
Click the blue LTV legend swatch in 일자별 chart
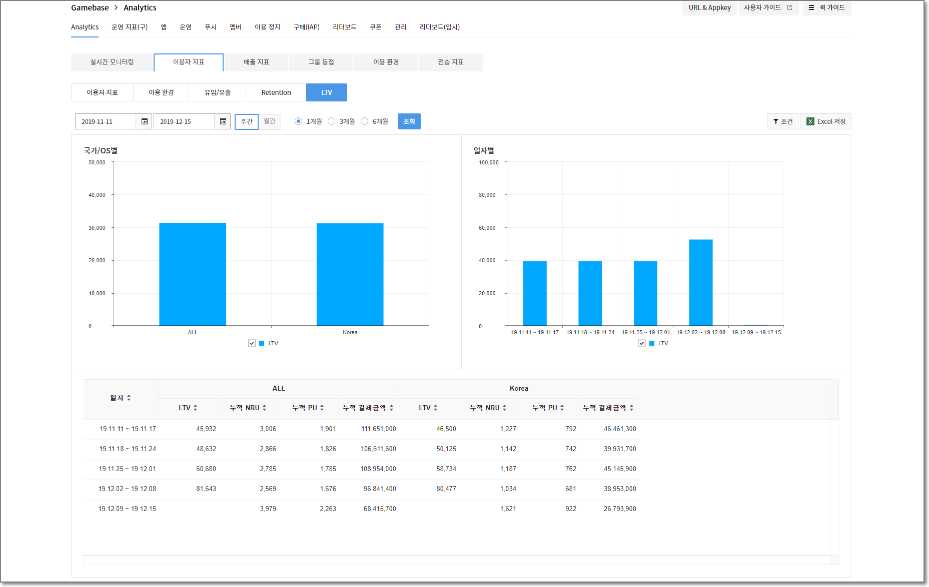(x=652, y=343)
